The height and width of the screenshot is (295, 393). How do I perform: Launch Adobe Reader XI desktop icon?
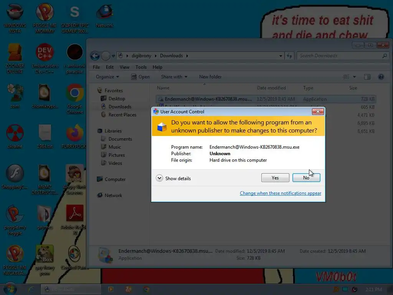point(74,220)
